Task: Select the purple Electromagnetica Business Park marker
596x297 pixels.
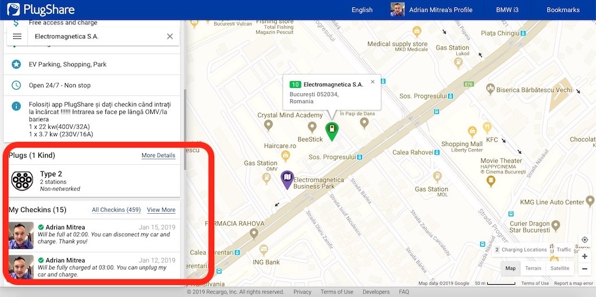Action: click(287, 179)
